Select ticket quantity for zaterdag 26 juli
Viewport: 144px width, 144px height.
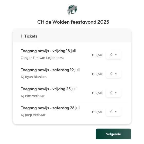[x=113, y=112]
